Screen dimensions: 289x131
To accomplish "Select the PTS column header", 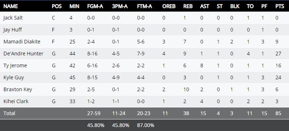I will point(280,6).
